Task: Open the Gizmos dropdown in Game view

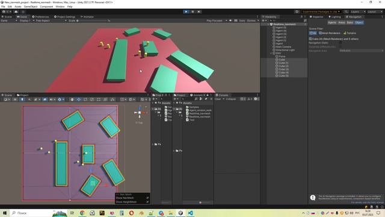Action: (253, 20)
